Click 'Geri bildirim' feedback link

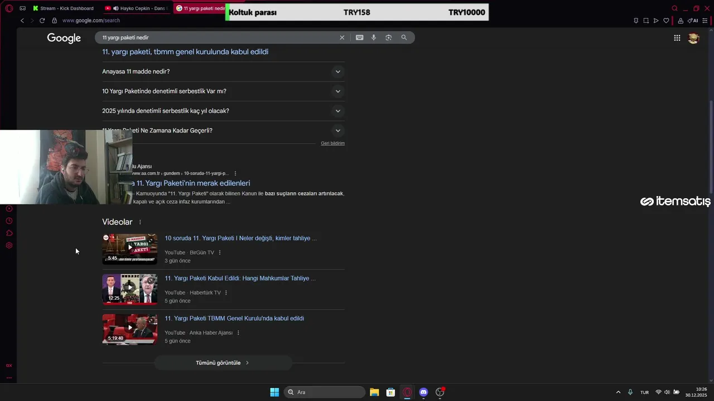332,143
